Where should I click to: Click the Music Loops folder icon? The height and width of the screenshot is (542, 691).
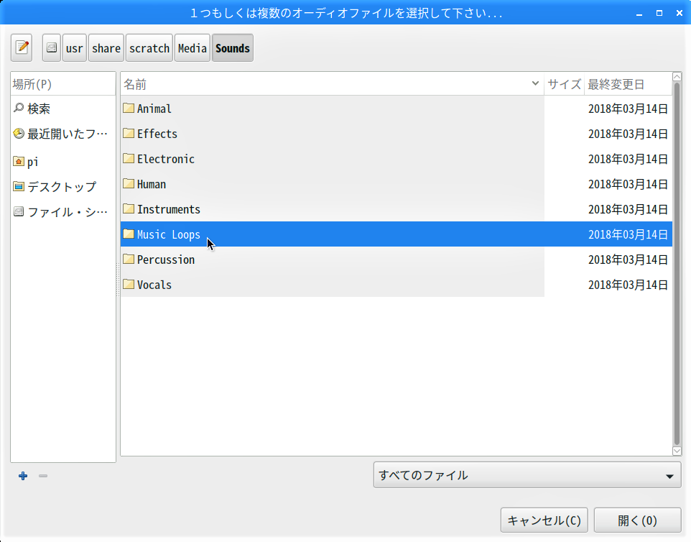tap(129, 234)
